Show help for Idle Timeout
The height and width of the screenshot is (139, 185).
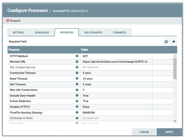click(x=77, y=84)
